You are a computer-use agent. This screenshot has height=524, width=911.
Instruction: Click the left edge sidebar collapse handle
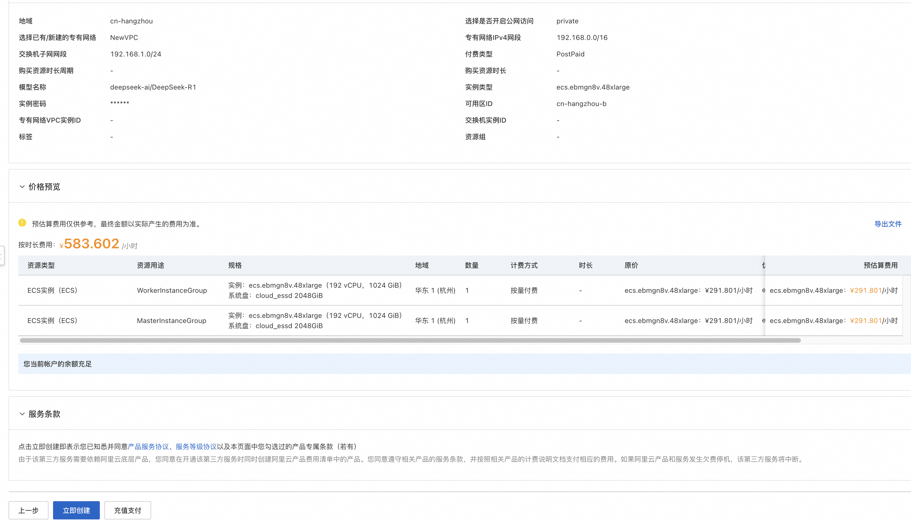coord(1,255)
